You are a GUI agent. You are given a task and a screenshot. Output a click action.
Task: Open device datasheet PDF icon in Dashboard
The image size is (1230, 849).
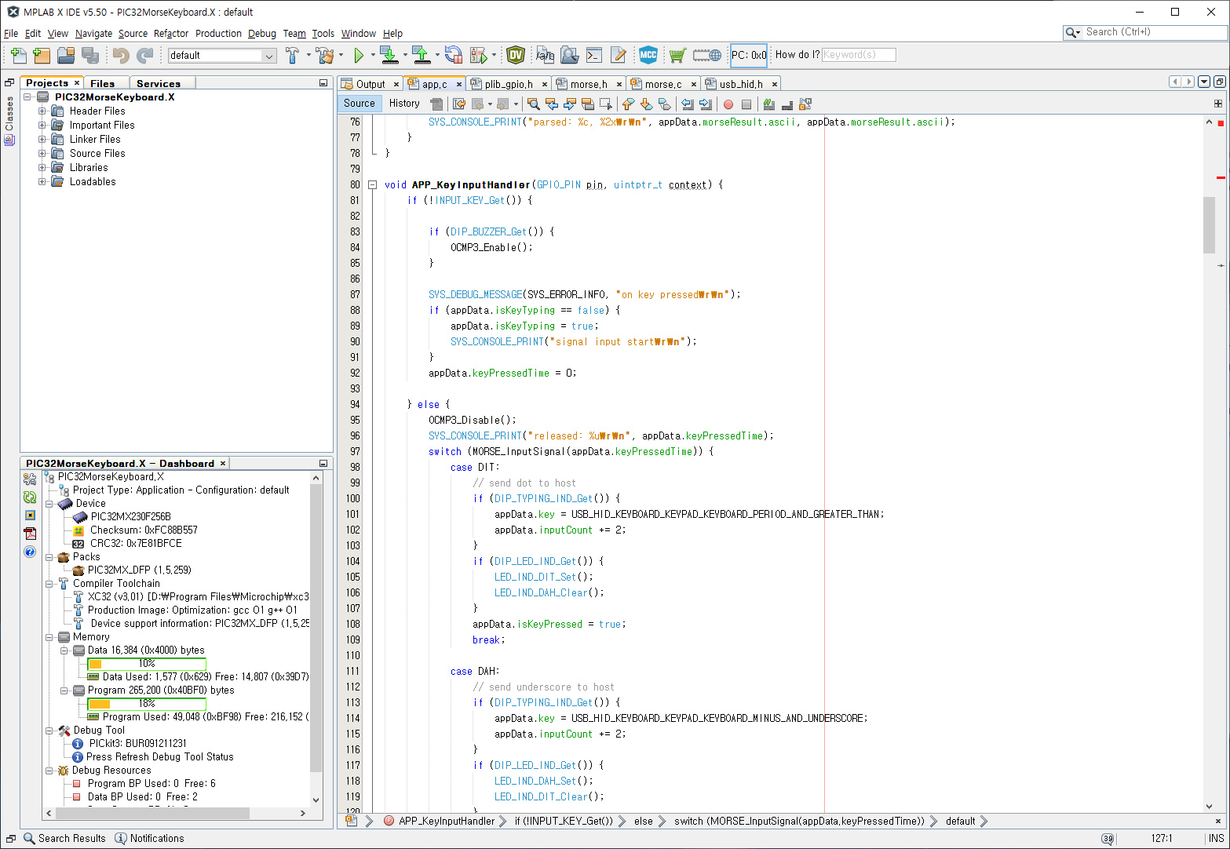[30, 534]
